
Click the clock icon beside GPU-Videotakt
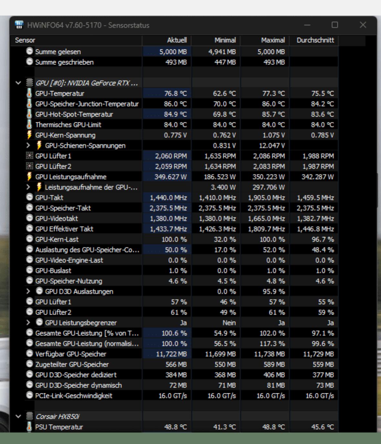[x=29, y=218]
